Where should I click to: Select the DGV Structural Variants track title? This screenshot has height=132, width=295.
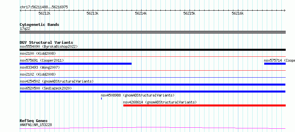point(46,42)
